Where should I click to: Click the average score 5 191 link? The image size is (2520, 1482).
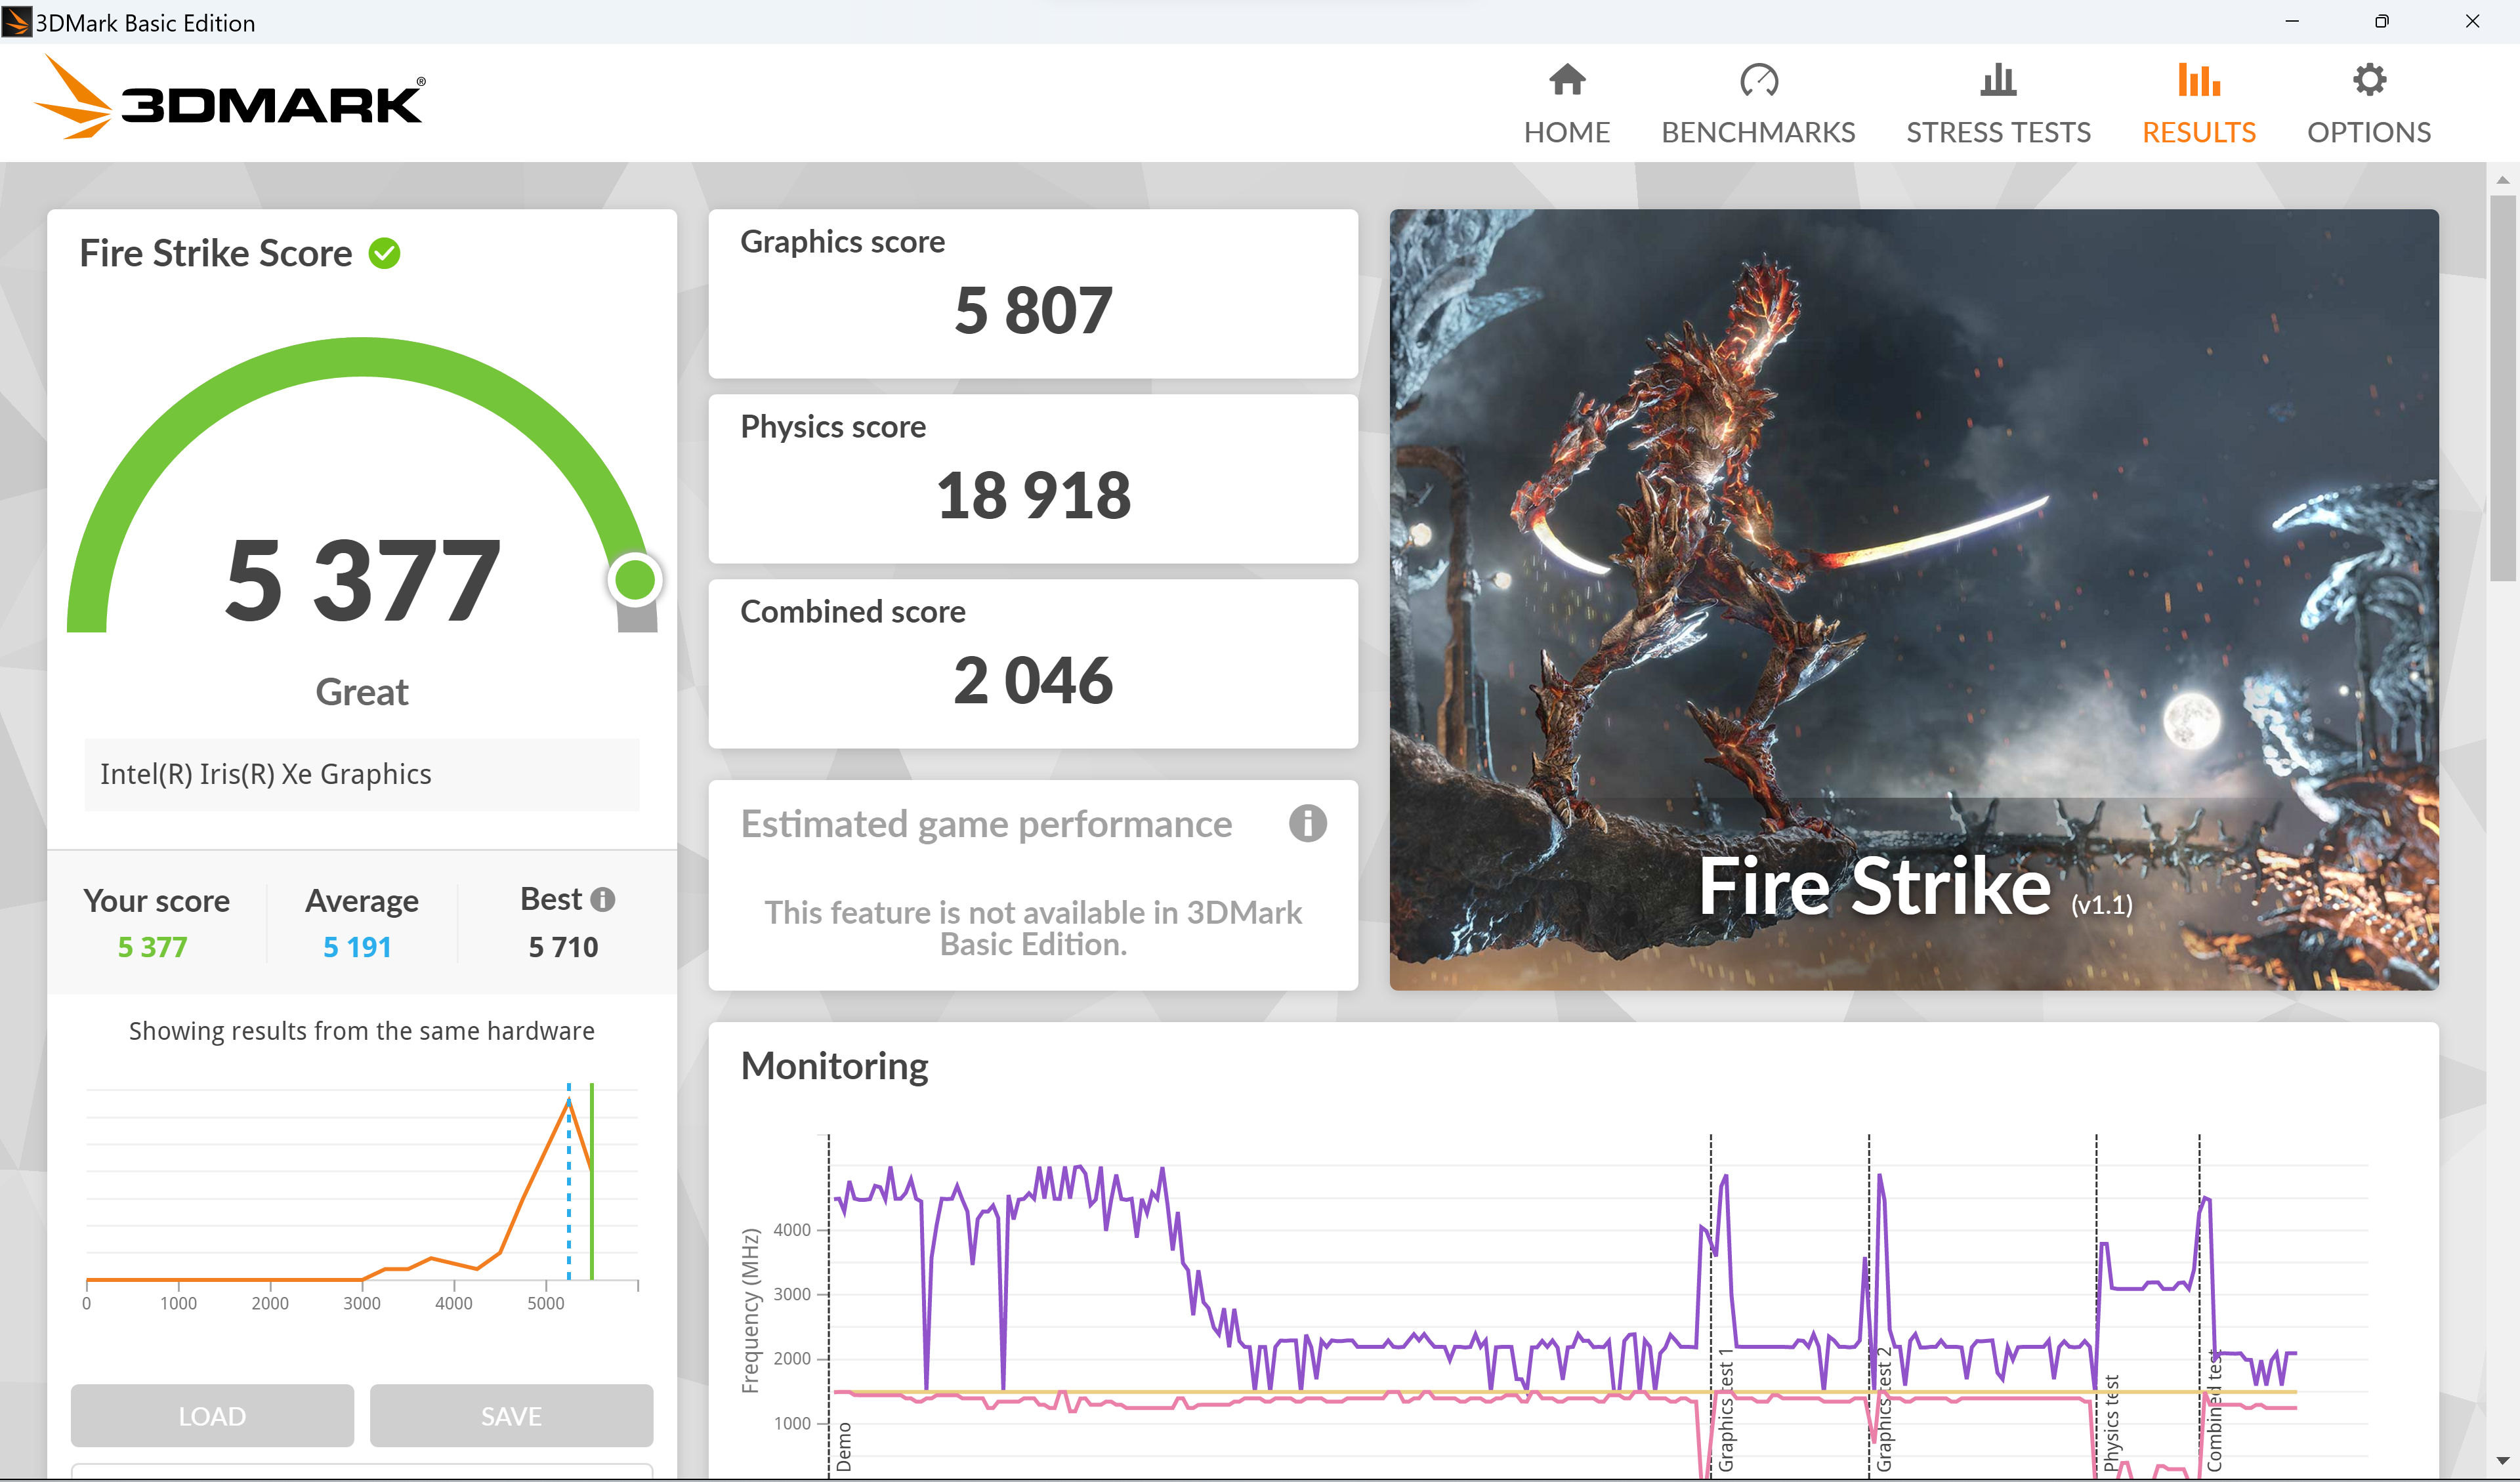[357, 947]
